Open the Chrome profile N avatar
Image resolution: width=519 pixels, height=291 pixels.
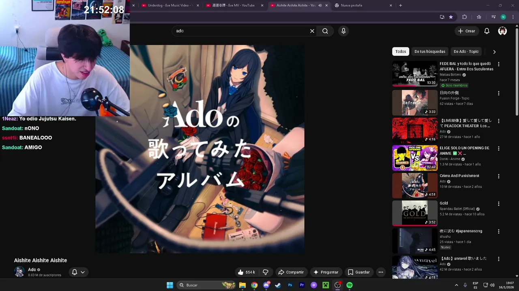[503, 17]
